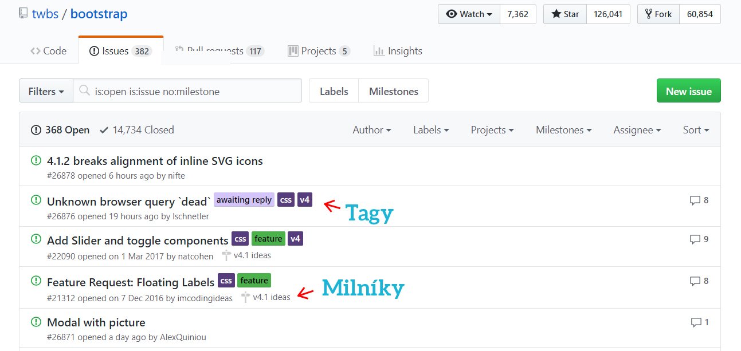Click open-issue icon beside 'Add Slider and toggle components'
The width and height of the screenshot is (741, 351).
[x=36, y=240]
